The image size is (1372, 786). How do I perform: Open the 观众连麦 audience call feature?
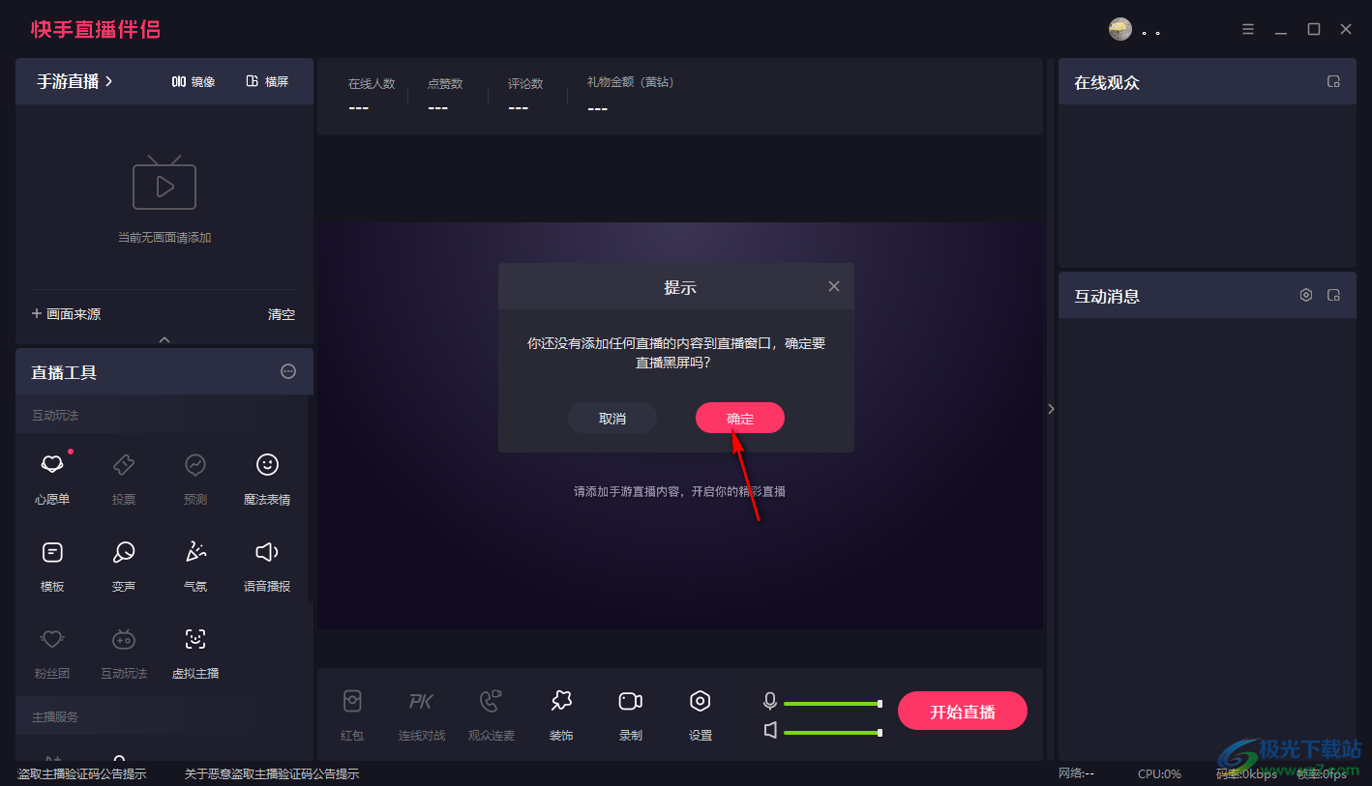(x=492, y=715)
